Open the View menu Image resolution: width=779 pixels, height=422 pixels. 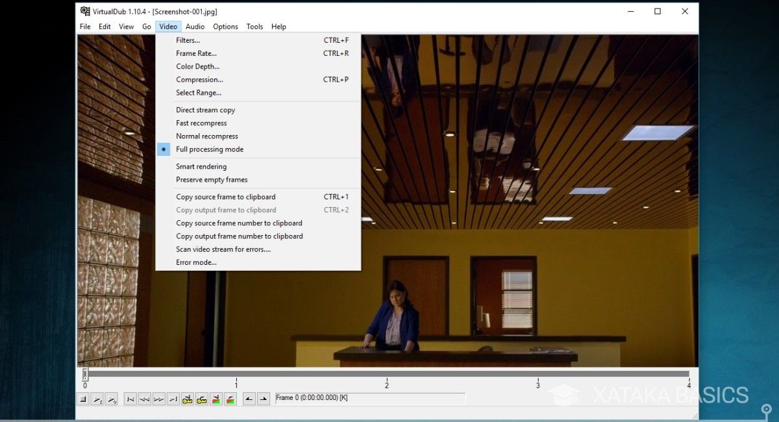[x=126, y=27]
